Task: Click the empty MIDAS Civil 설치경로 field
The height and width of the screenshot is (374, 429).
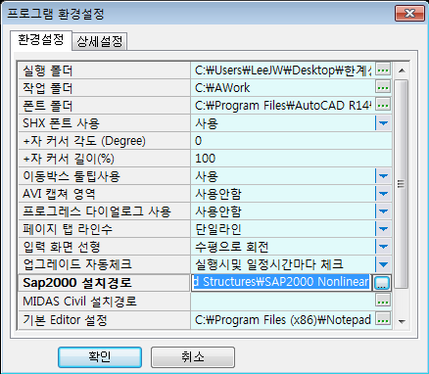Action: click(283, 301)
